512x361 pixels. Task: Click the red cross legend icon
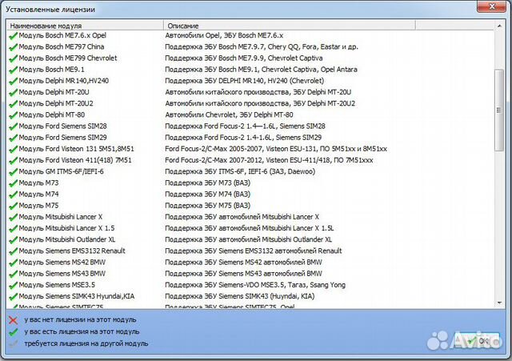coord(13,320)
